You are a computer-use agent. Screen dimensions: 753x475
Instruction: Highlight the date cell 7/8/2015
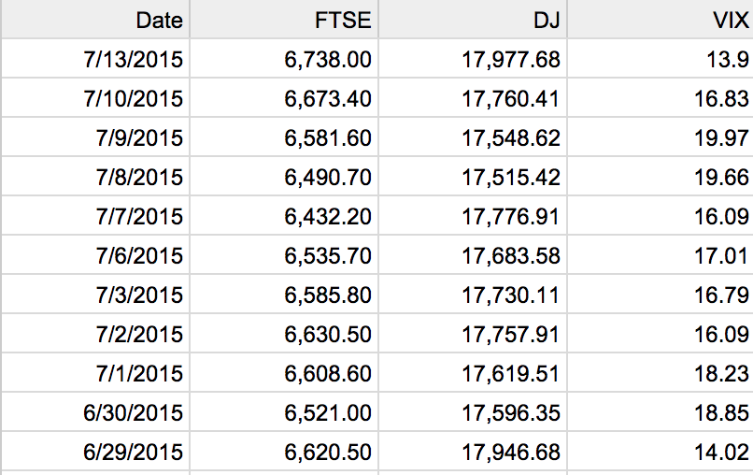click(x=95, y=177)
